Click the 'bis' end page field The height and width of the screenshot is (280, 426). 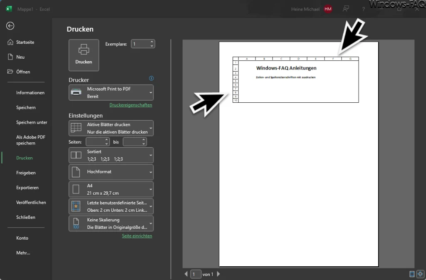[132, 142]
